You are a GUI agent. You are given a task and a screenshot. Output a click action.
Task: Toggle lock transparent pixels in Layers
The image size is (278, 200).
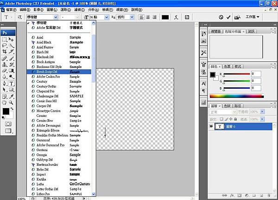point(221,119)
